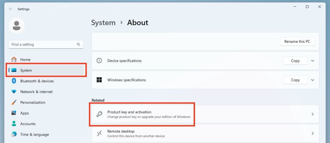Click the search magnifier icon
330x143 pixels.
click(x=78, y=44)
